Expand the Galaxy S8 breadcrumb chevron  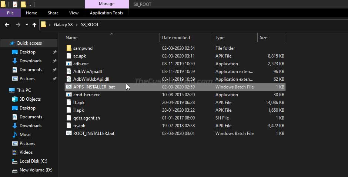pyautogui.click(x=77, y=25)
